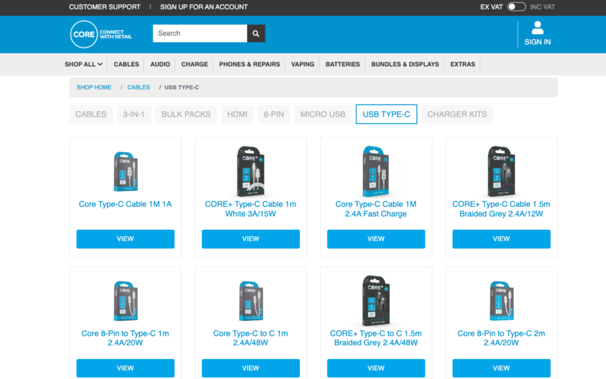606x379 pixels.
Task: View Core 8-Pin to Type-C 2m product
Action: pyautogui.click(x=501, y=368)
